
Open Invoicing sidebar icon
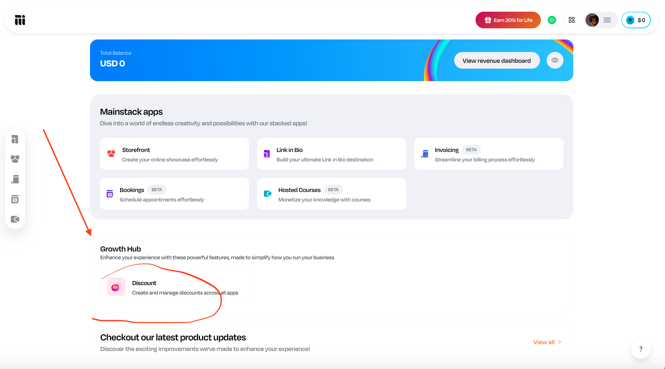[15, 179]
